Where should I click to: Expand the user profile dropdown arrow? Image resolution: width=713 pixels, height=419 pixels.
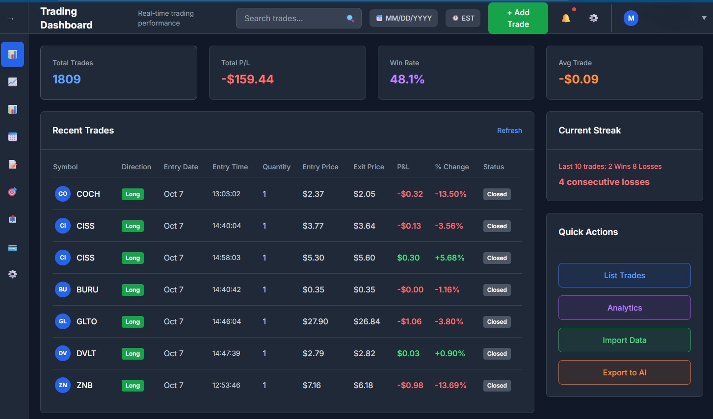704,18
